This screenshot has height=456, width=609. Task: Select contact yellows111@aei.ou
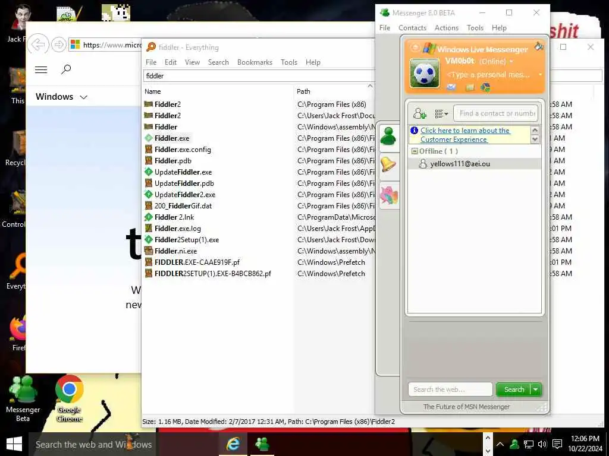[x=474, y=164]
